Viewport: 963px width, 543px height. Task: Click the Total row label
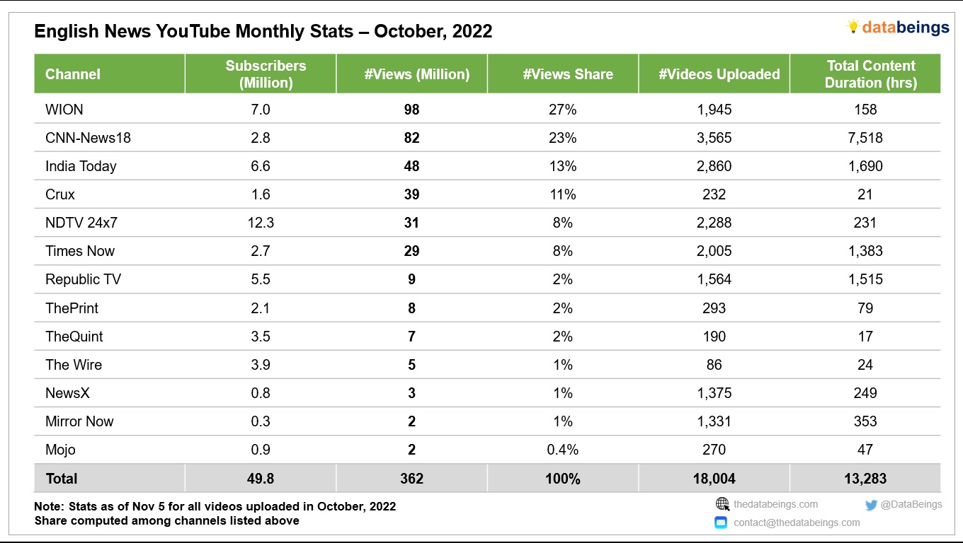coord(62,479)
